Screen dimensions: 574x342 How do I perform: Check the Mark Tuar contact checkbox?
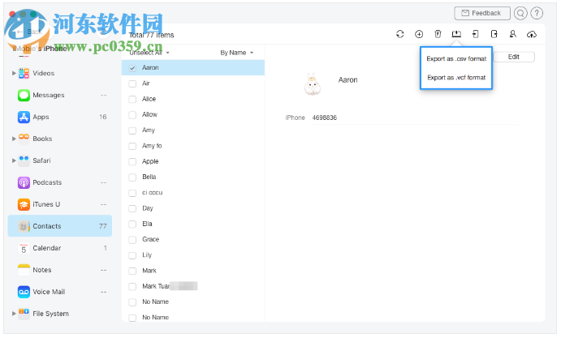[132, 287]
